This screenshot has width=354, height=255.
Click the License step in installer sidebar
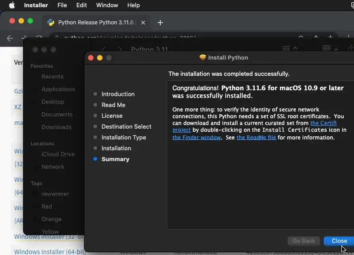112,116
